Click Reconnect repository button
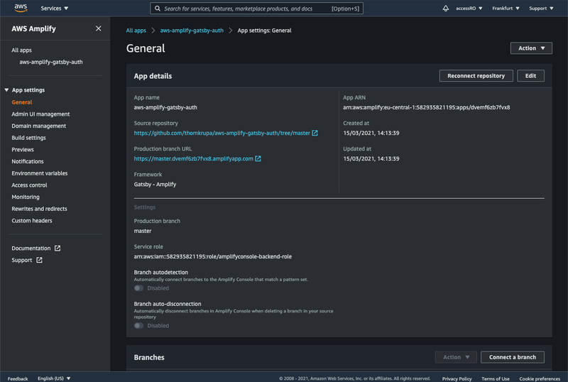Screen dimensions: 568x382 click(476, 76)
